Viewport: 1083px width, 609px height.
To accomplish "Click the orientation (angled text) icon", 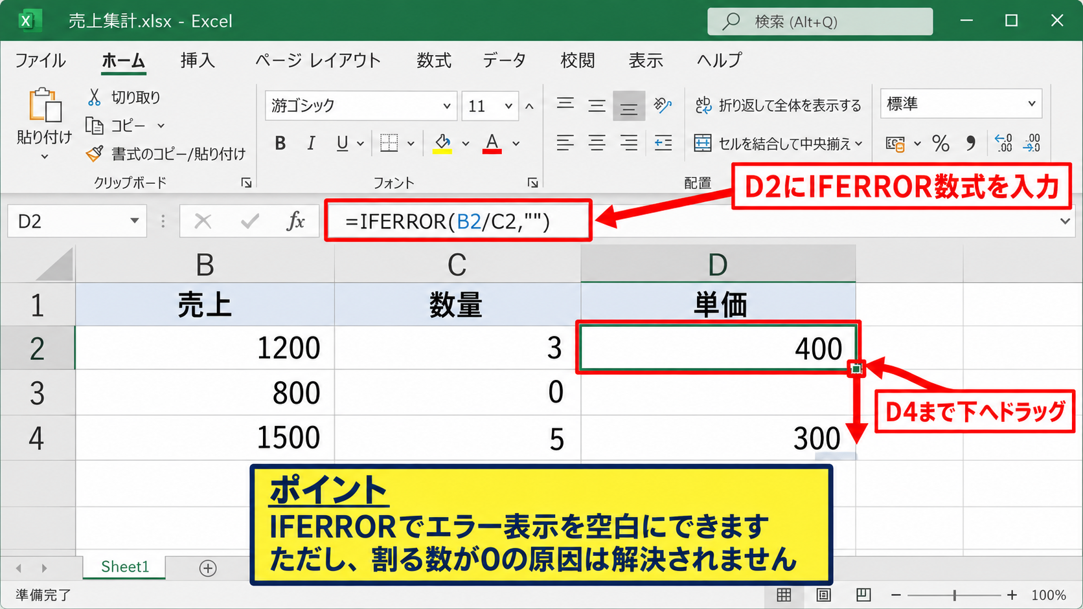I will pos(663,105).
